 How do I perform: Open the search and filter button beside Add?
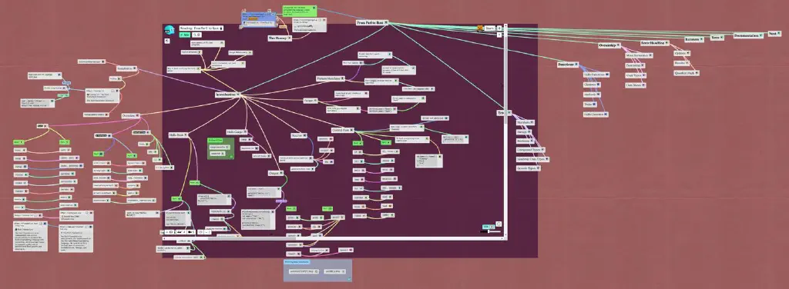196,35
